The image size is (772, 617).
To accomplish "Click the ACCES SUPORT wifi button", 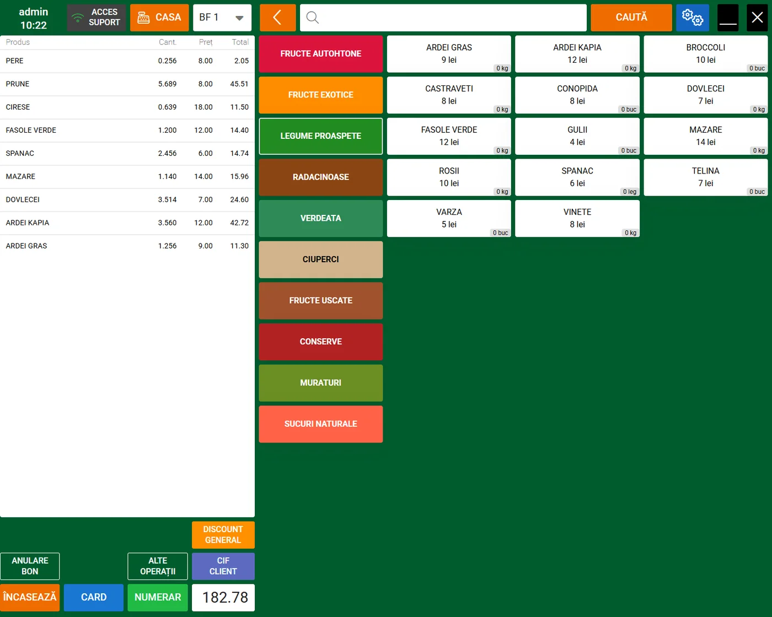I will coord(96,18).
